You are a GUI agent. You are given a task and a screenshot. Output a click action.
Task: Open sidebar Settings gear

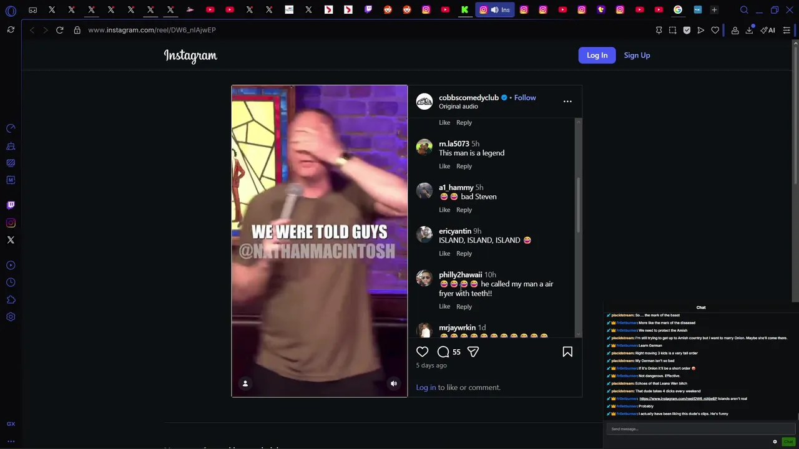[11, 317]
